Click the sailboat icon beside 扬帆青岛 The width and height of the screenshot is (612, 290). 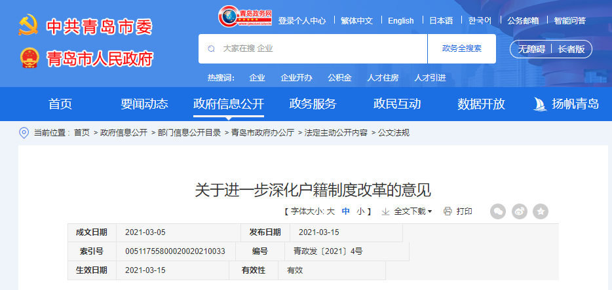[x=540, y=104]
